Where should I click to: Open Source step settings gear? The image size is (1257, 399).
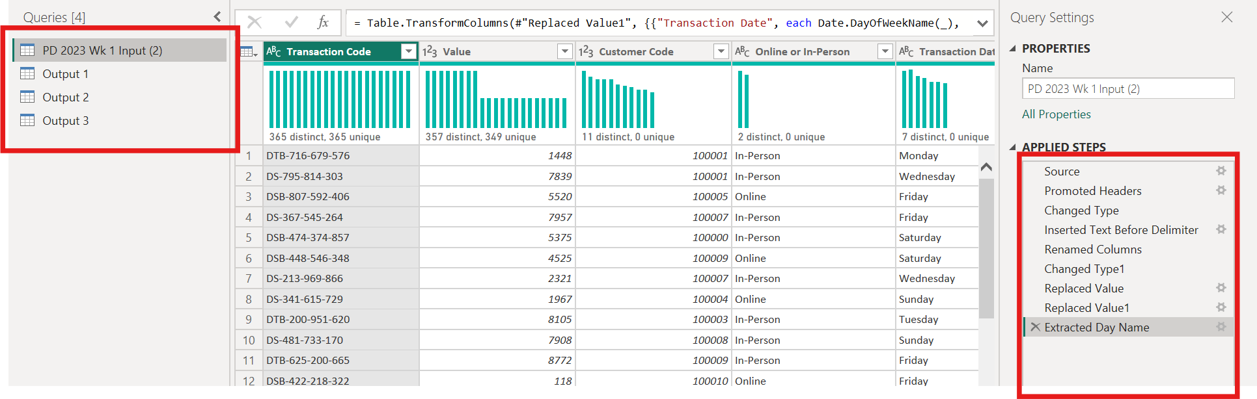tap(1221, 171)
